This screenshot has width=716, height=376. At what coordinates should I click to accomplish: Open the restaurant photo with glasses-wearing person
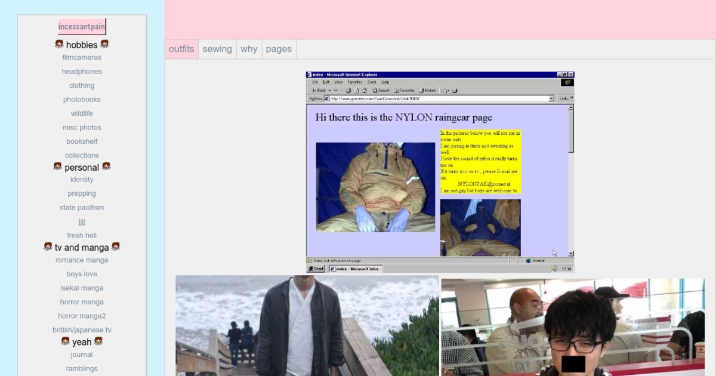coord(573,327)
